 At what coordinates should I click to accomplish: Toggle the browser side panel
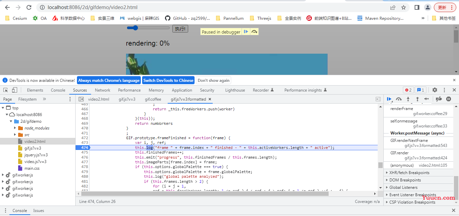[x=417, y=7]
